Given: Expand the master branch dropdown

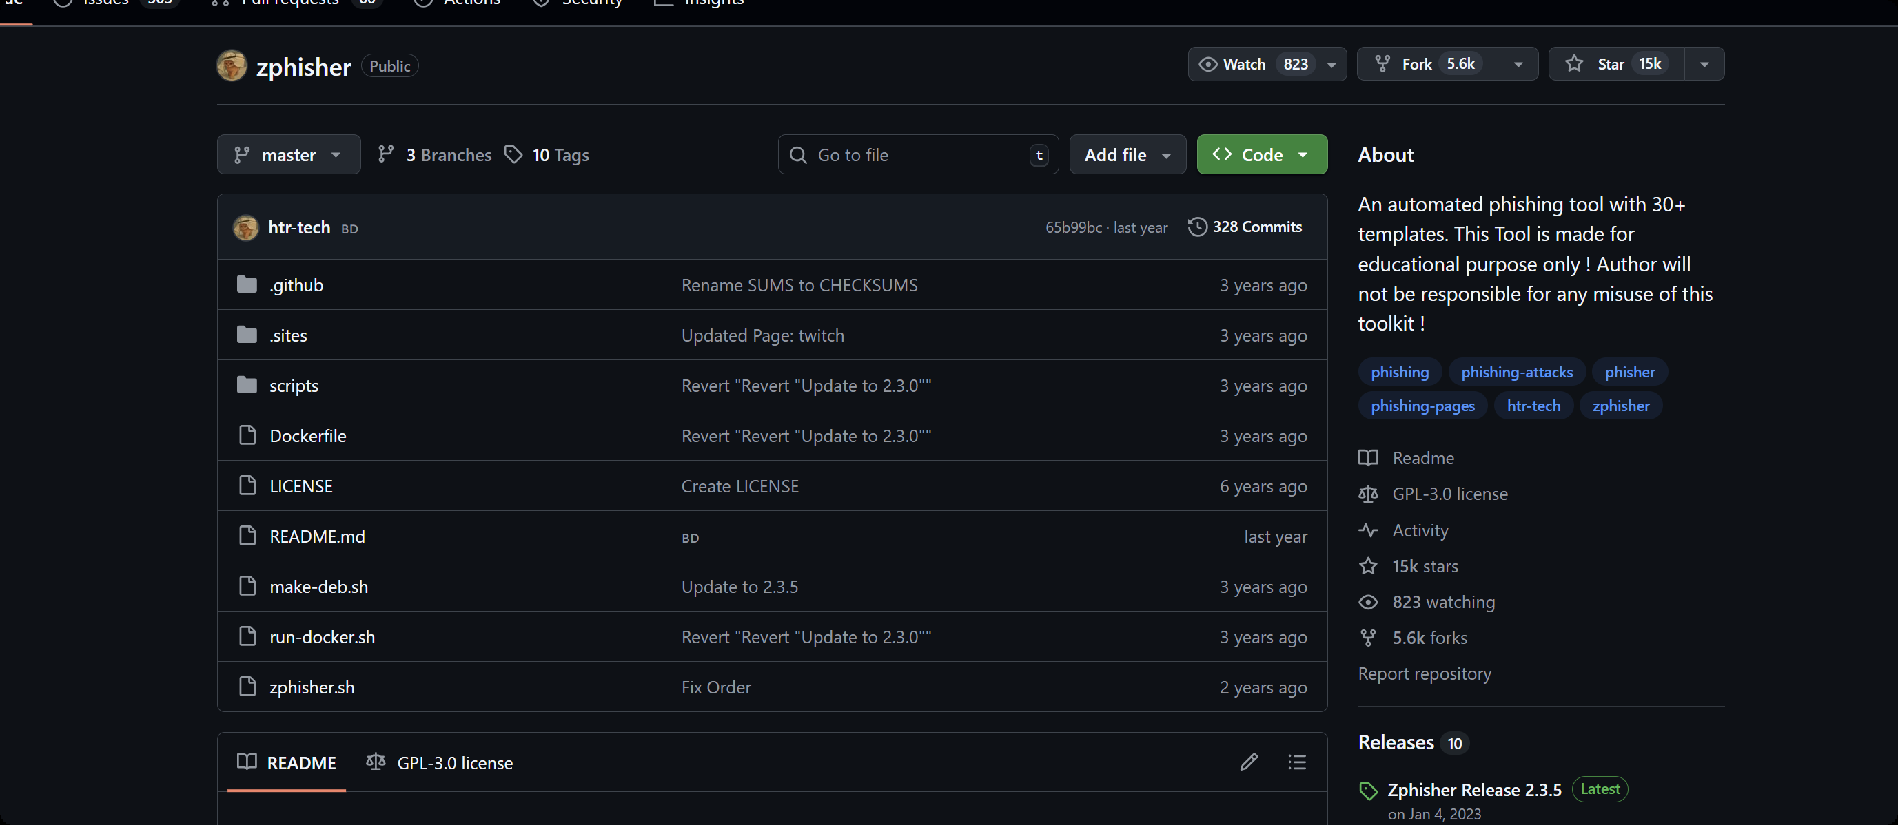Looking at the screenshot, I should tap(288, 154).
